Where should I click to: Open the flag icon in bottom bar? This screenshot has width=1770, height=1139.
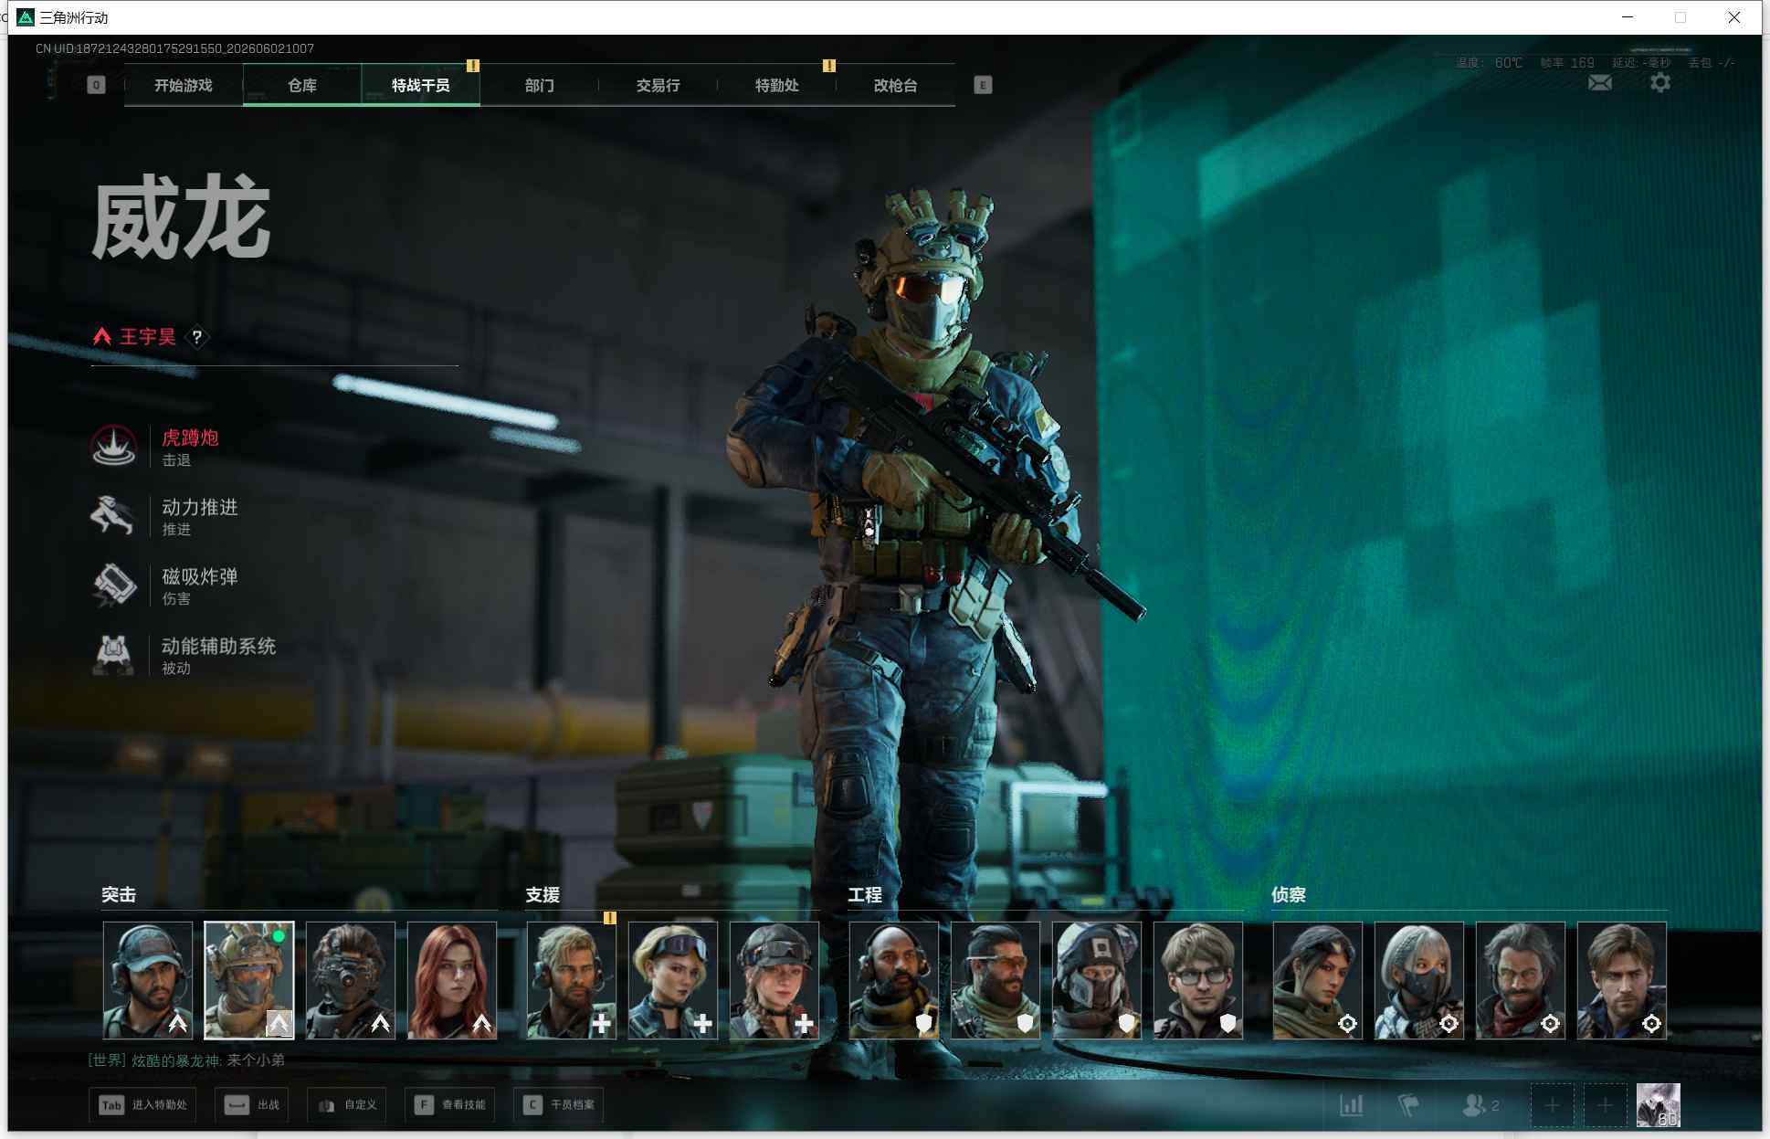[x=1408, y=1105]
